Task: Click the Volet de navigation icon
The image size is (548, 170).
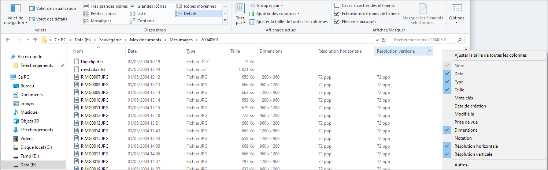Action: pos(15,9)
